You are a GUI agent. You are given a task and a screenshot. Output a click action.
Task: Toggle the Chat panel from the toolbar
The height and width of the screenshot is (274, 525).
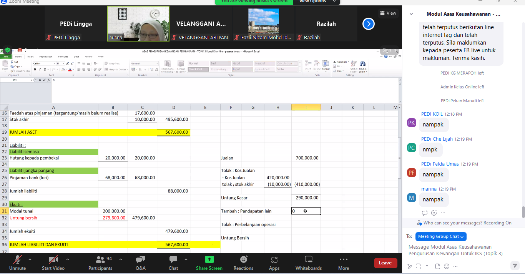tap(173, 262)
